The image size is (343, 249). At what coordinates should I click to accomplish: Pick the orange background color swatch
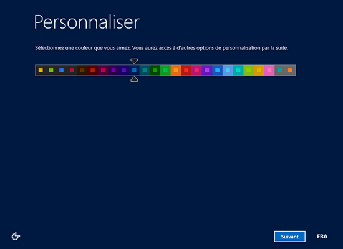pyautogui.click(x=176, y=70)
